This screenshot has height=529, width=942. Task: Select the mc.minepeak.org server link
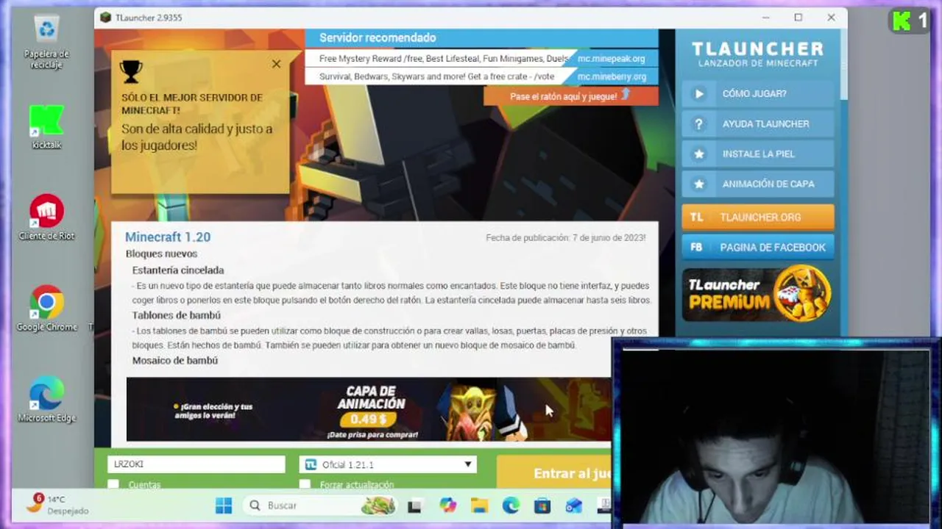(611, 59)
